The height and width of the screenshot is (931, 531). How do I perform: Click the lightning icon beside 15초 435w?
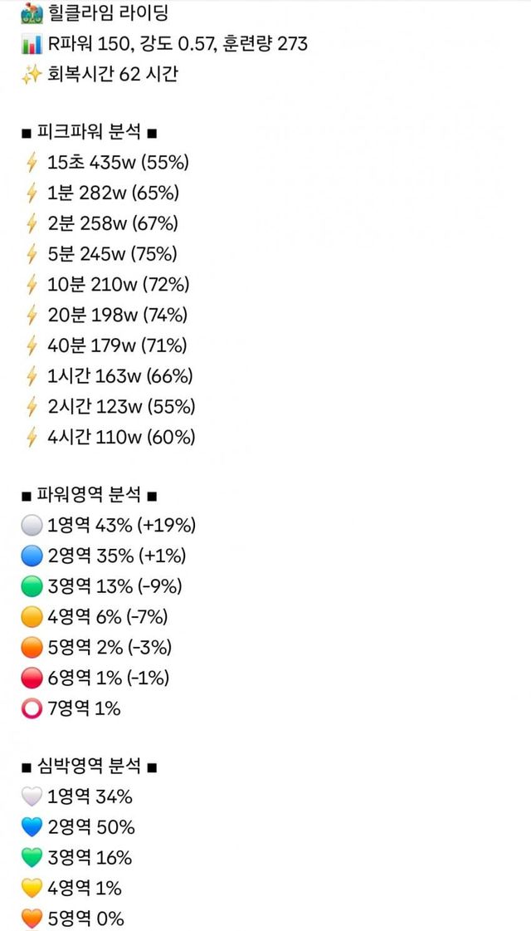pos(32,163)
